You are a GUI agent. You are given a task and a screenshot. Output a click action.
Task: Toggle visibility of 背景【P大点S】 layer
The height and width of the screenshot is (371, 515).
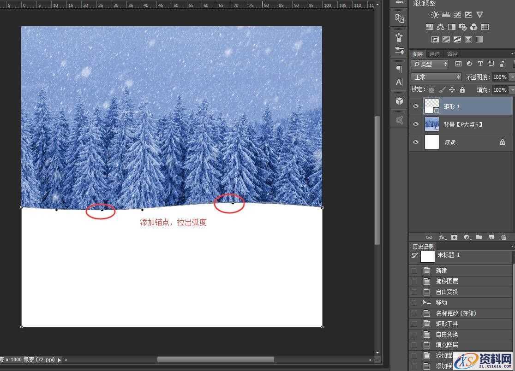416,124
